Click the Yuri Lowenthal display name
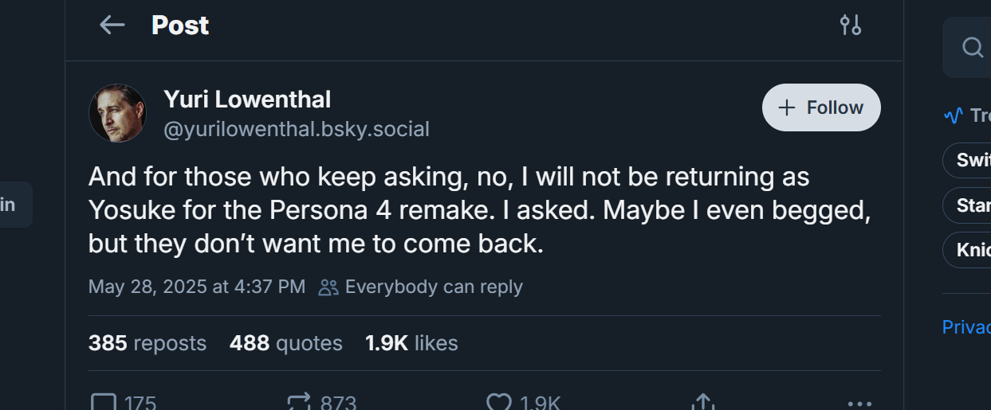Image resolution: width=991 pixels, height=410 pixels. pyautogui.click(x=247, y=100)
